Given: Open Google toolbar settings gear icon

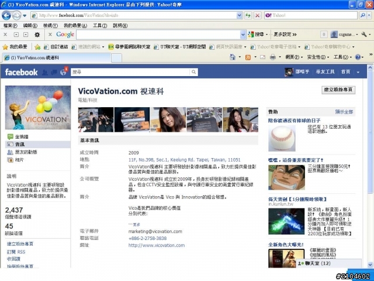Looking at the screenshot, I should pyautogui.click(x=37, y=35).
